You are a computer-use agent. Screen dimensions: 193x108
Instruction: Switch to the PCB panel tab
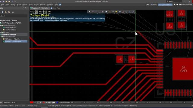pos(13,102)
